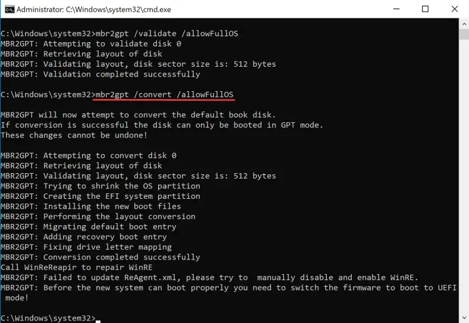Click 'Trying to shrink the OS partition' line
Screen dimensions: 469x323
pos(100,186)
